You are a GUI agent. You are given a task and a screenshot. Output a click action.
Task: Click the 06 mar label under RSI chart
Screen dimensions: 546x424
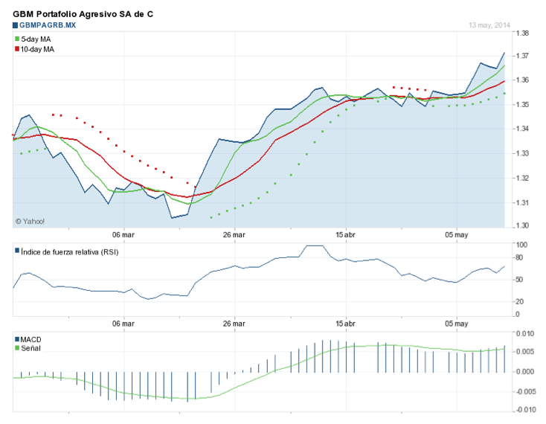click(x=123, y=324)
